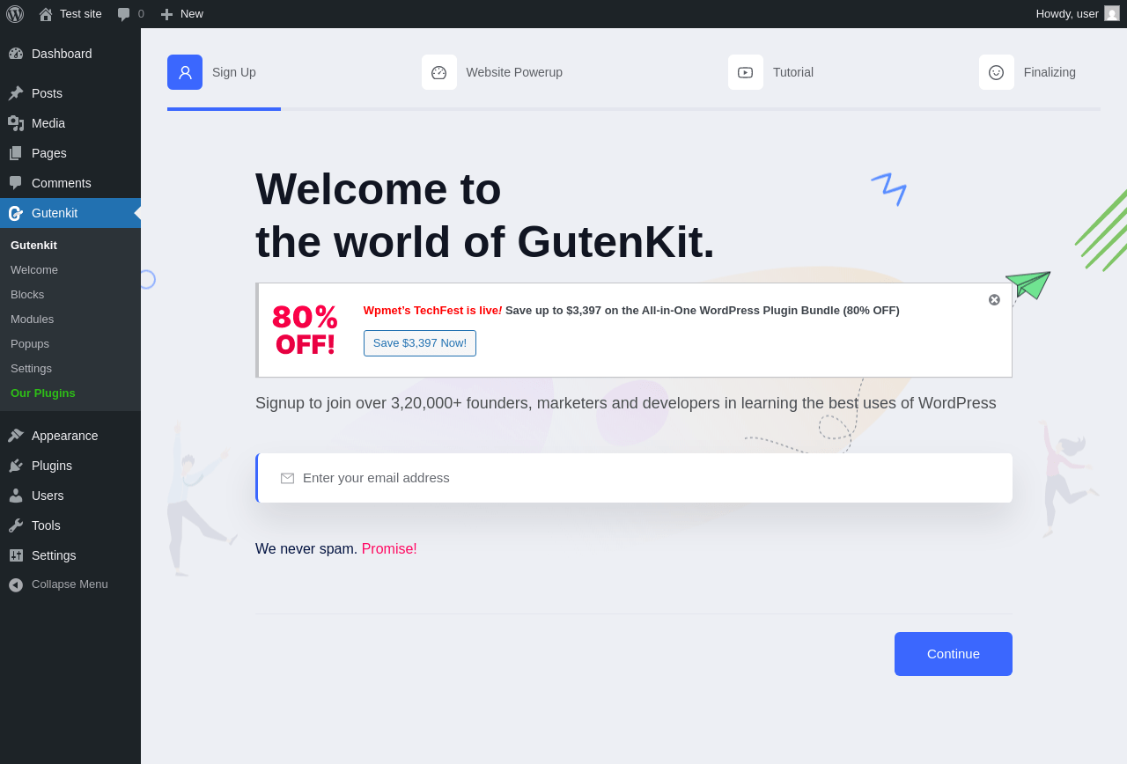
Task: Open the Gutenkit submenu heading link
Action: pos(33,246)
